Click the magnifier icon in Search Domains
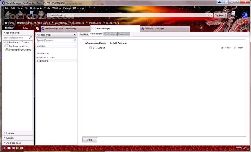The height and width of the screenshot is (152, 251). (75, 41)
